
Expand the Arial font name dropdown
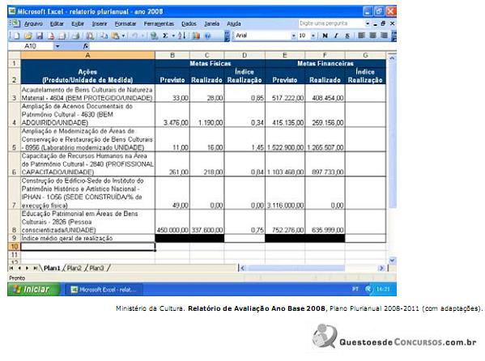294,36
